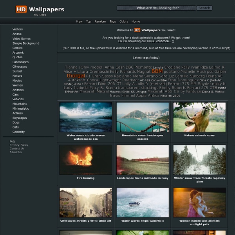Open the mountains seaside thumbnail
This screenshot has height=235, width=235.
point(143,117)
